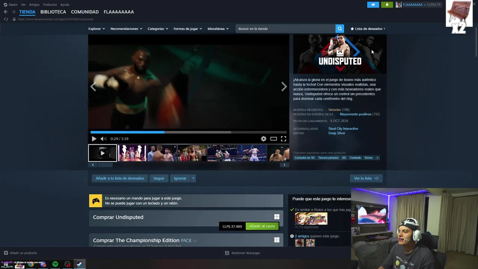The image size is (478, 269).
Task: Open Spotify from the taskbar
Action: pos(55,264)
